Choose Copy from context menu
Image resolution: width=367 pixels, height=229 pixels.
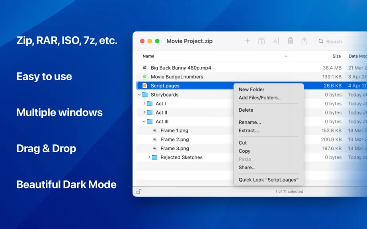pyautogui.click(x=244, y=151)
